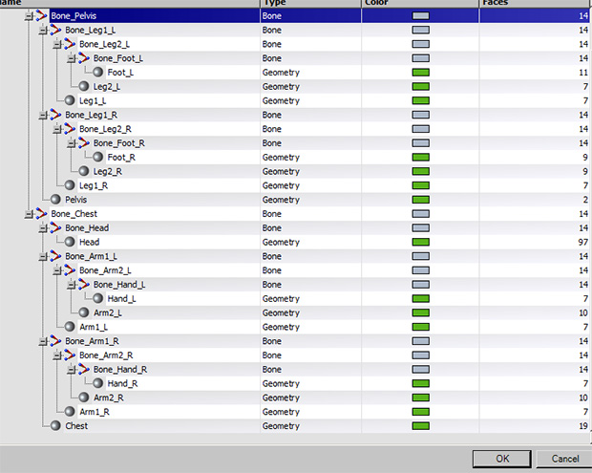
Task: Click the geometry sphere icon beside Pelvis
Action: [x=55, y=199]
